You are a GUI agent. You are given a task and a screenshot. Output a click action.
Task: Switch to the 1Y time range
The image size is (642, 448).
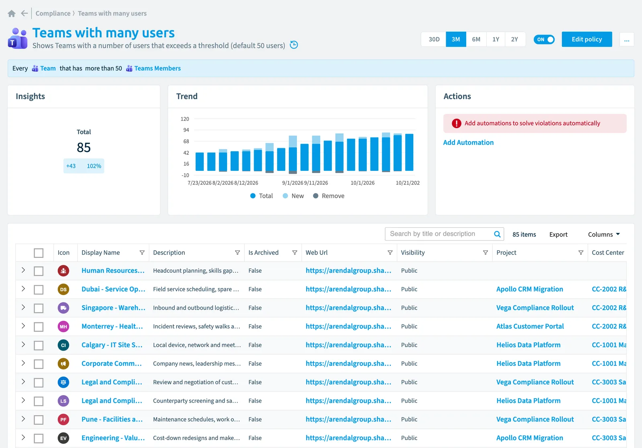click(496, 39)
